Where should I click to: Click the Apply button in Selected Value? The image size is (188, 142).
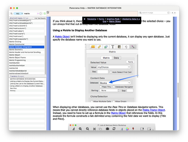pos(130,62)
